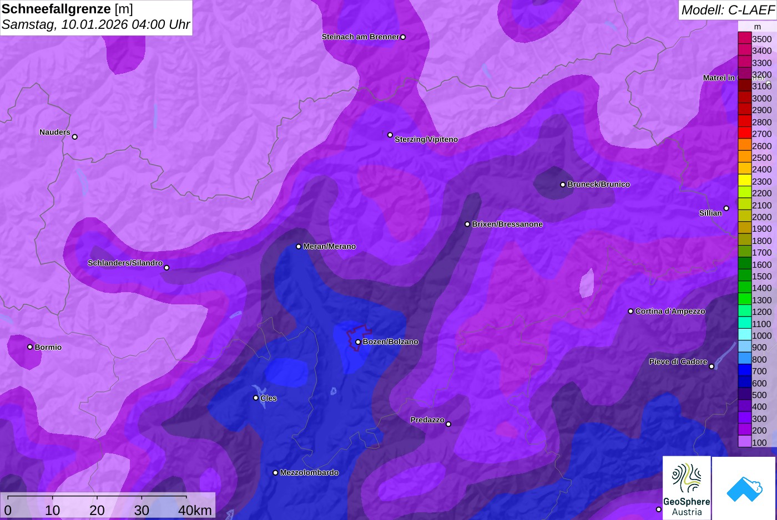Click the Brixen/Bressanone marker dot
This screenshot has width=777, height=520.
(x=467, y=224)
